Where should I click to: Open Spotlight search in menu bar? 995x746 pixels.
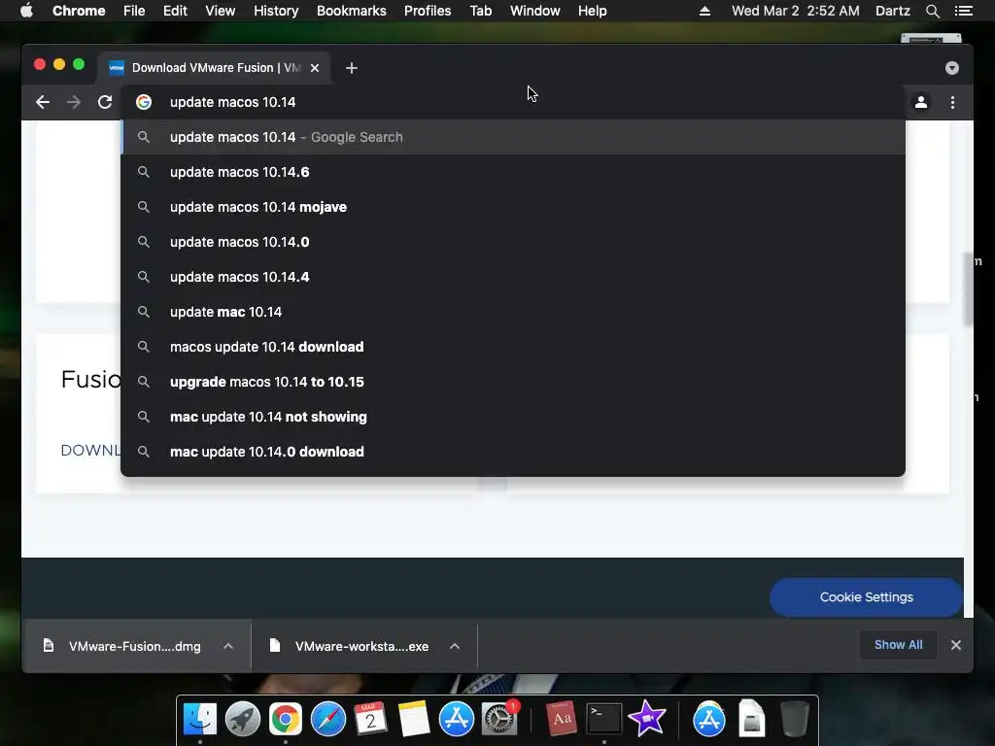pos(932,11)
